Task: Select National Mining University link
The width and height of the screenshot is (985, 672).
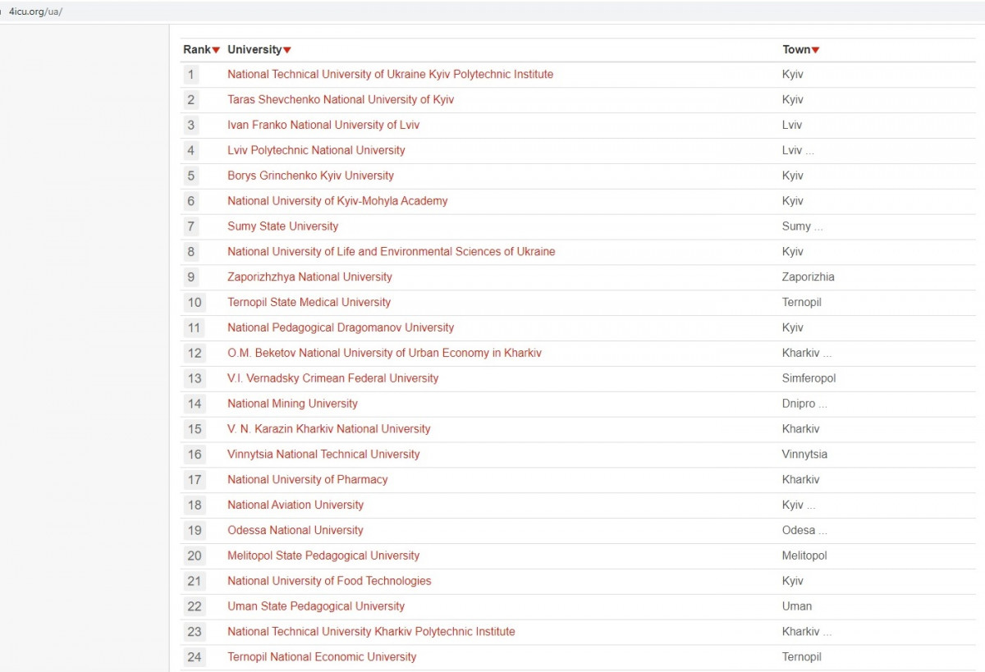Action: 292,404
